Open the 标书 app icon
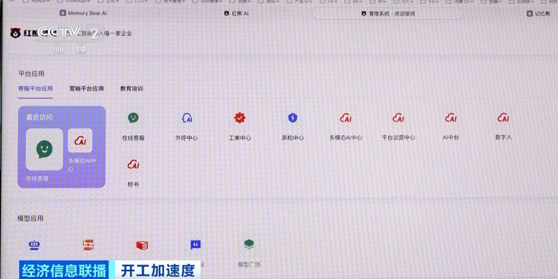558x279 pixels. tap(133, 165)
